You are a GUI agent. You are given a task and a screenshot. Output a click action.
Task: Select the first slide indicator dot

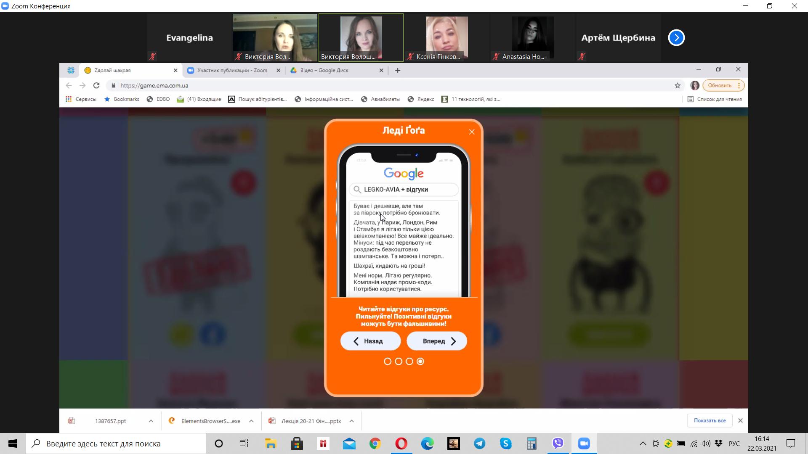(388, 362)
